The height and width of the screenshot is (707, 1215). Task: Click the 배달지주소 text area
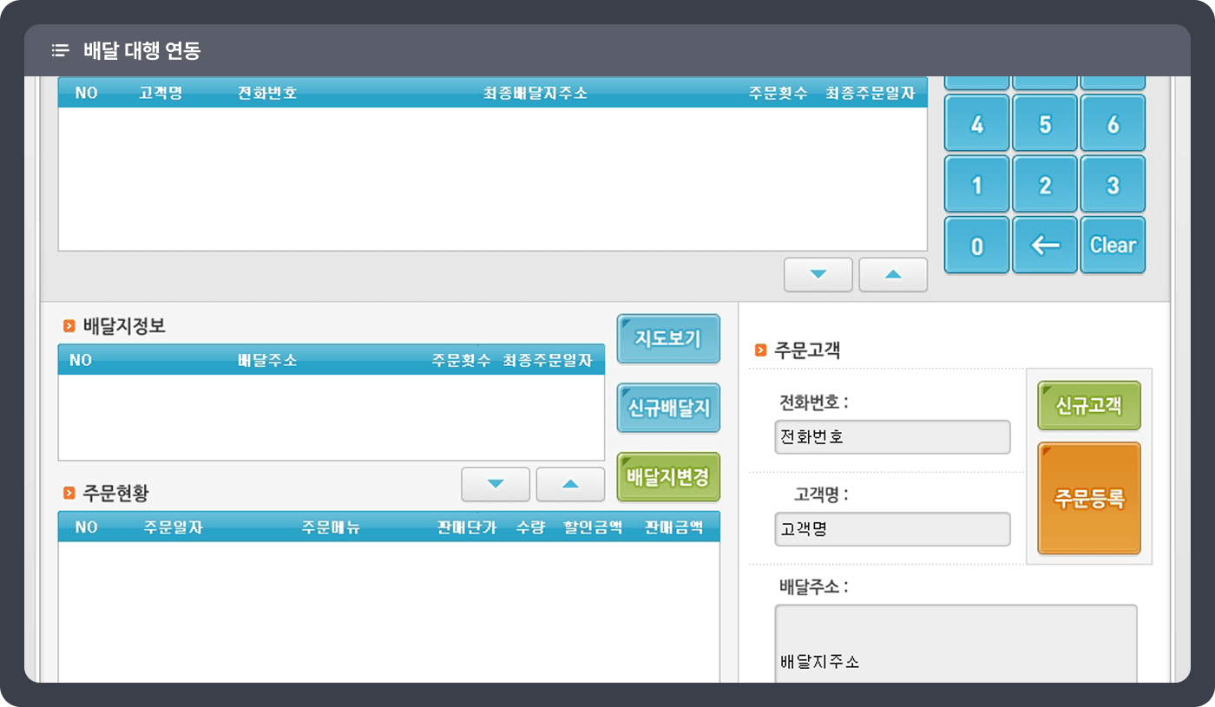(x=955, y=644)
